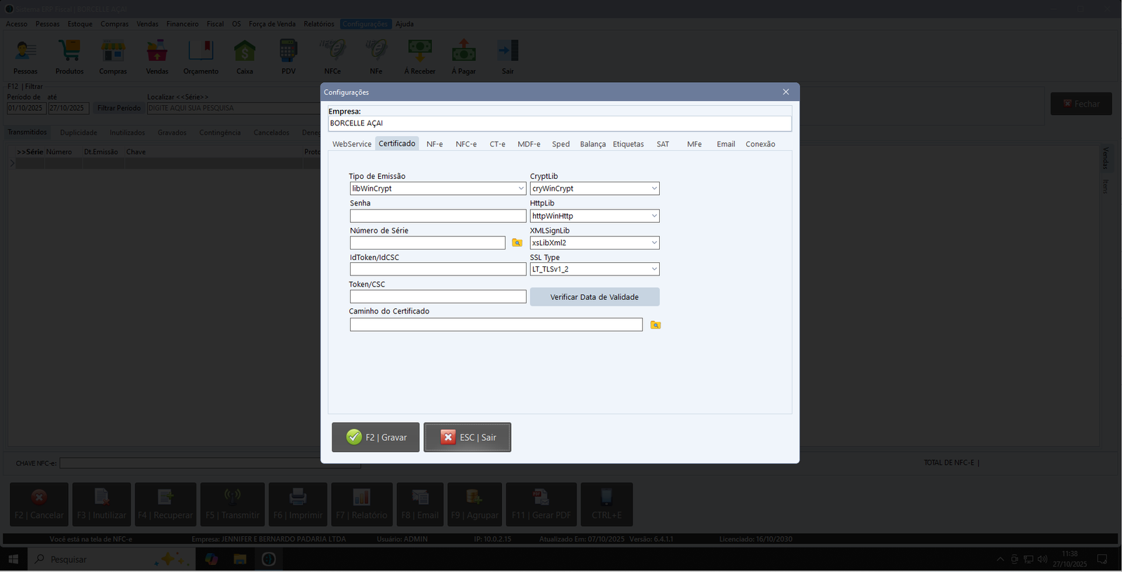
Task: Click the Windows Start button
Action: (13, 559)
